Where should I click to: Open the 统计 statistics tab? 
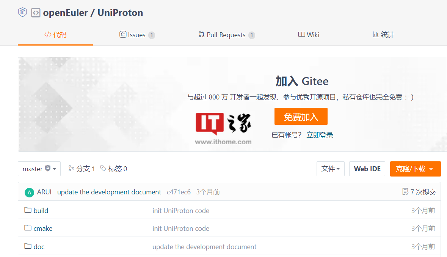pos(383,35)
